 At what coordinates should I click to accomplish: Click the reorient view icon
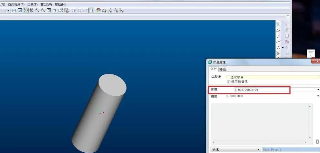tap(55, 10)
